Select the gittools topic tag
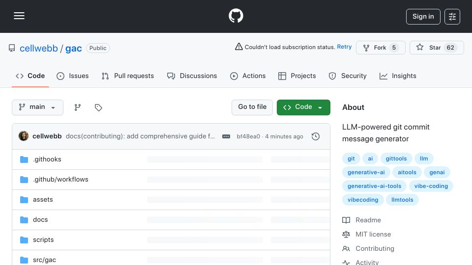The width and height of the screenshot is (472, 265). (396, 159)
